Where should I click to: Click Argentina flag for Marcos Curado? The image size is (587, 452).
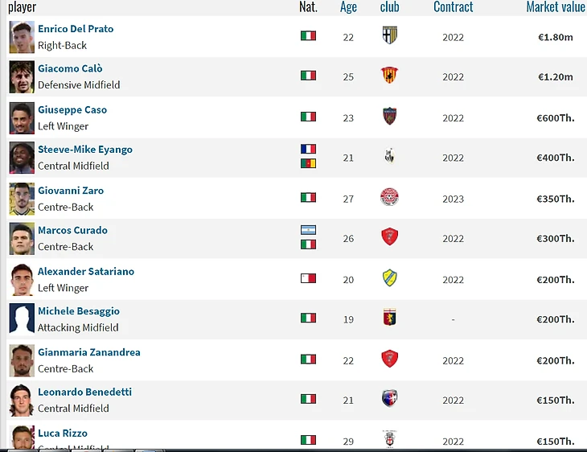308,230
